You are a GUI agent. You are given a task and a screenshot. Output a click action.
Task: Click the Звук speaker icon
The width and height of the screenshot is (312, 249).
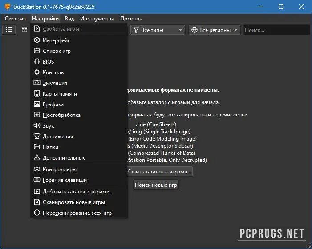[37, 125]
